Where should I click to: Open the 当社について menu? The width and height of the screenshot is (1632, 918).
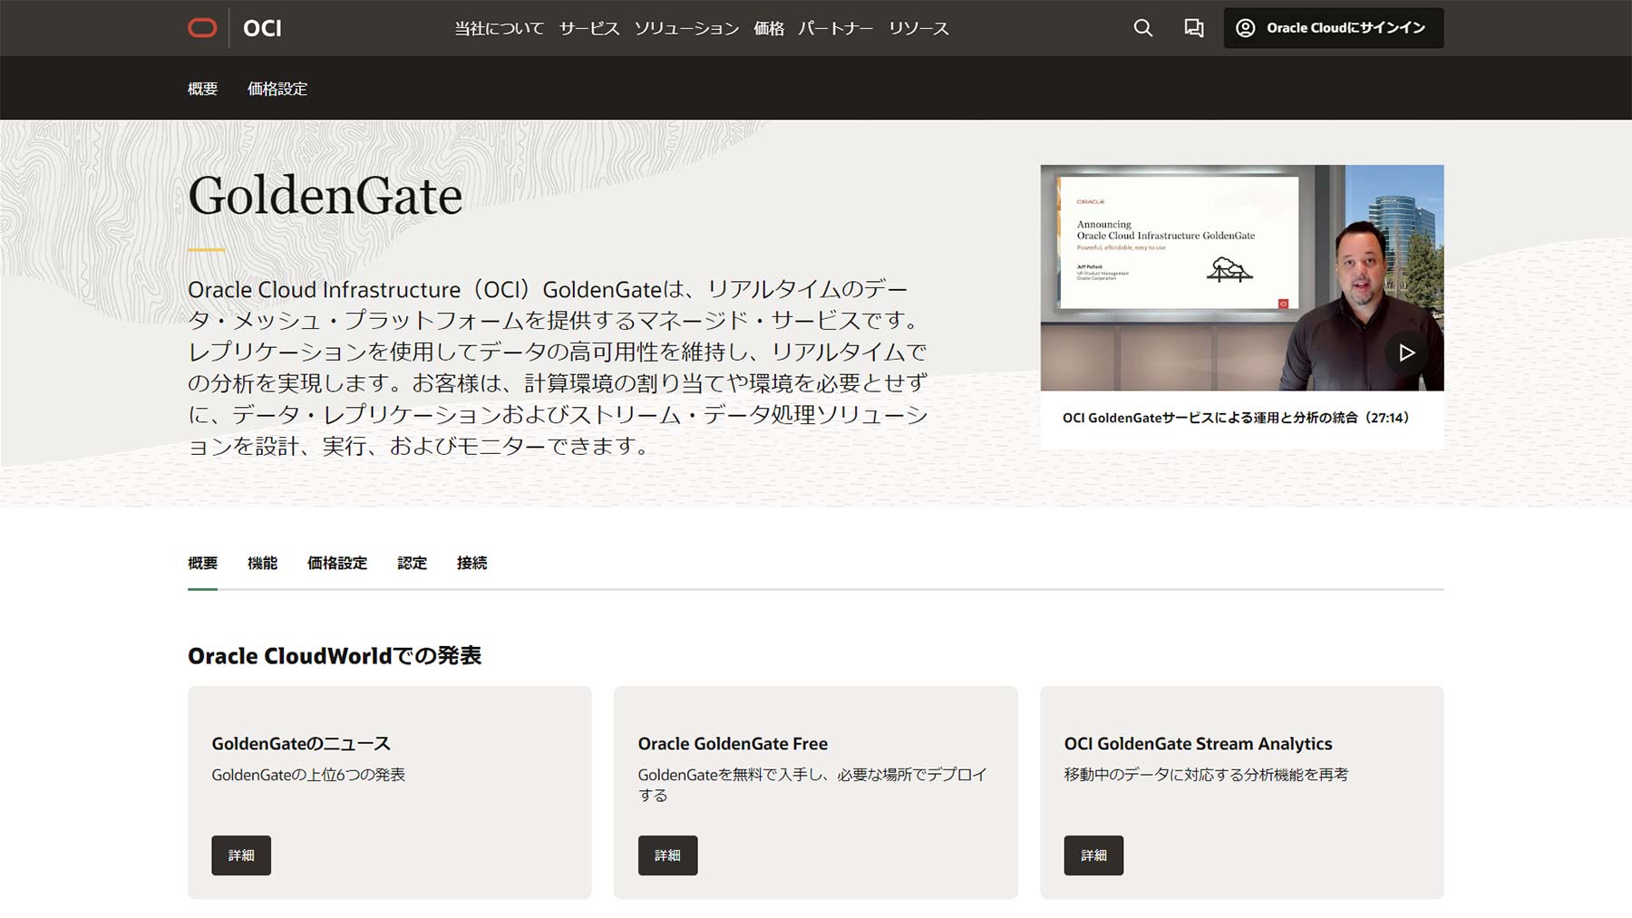point(500,29)
